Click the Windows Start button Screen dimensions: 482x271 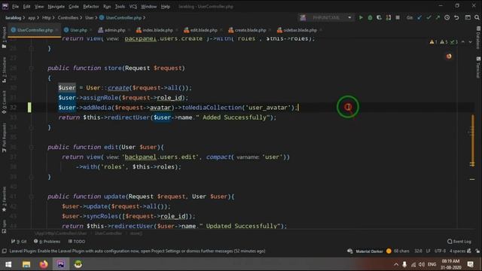[8, 264]
